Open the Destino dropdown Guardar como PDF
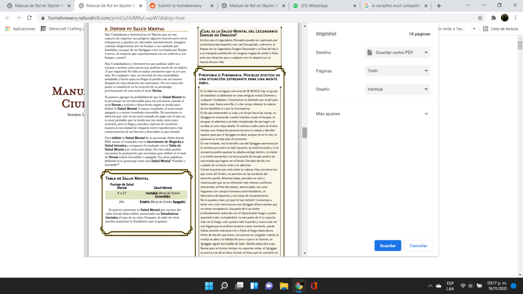This screenshot has width=523, height=294. coord(397,53)
